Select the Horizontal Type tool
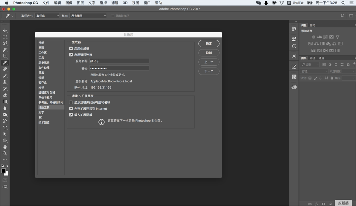 [x=5, y=127]
